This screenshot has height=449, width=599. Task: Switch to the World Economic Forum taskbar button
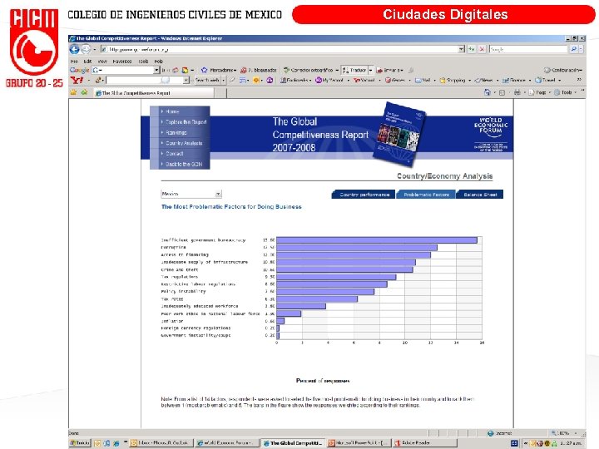coord(227,443)
